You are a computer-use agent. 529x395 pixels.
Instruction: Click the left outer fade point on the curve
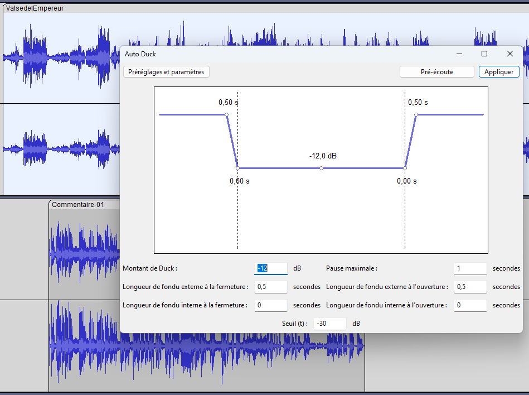tap(226, 114)
